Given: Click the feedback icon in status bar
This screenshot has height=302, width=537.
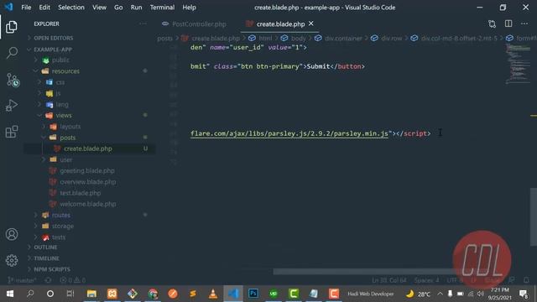Looking at the screenshot, I should 511,280.
